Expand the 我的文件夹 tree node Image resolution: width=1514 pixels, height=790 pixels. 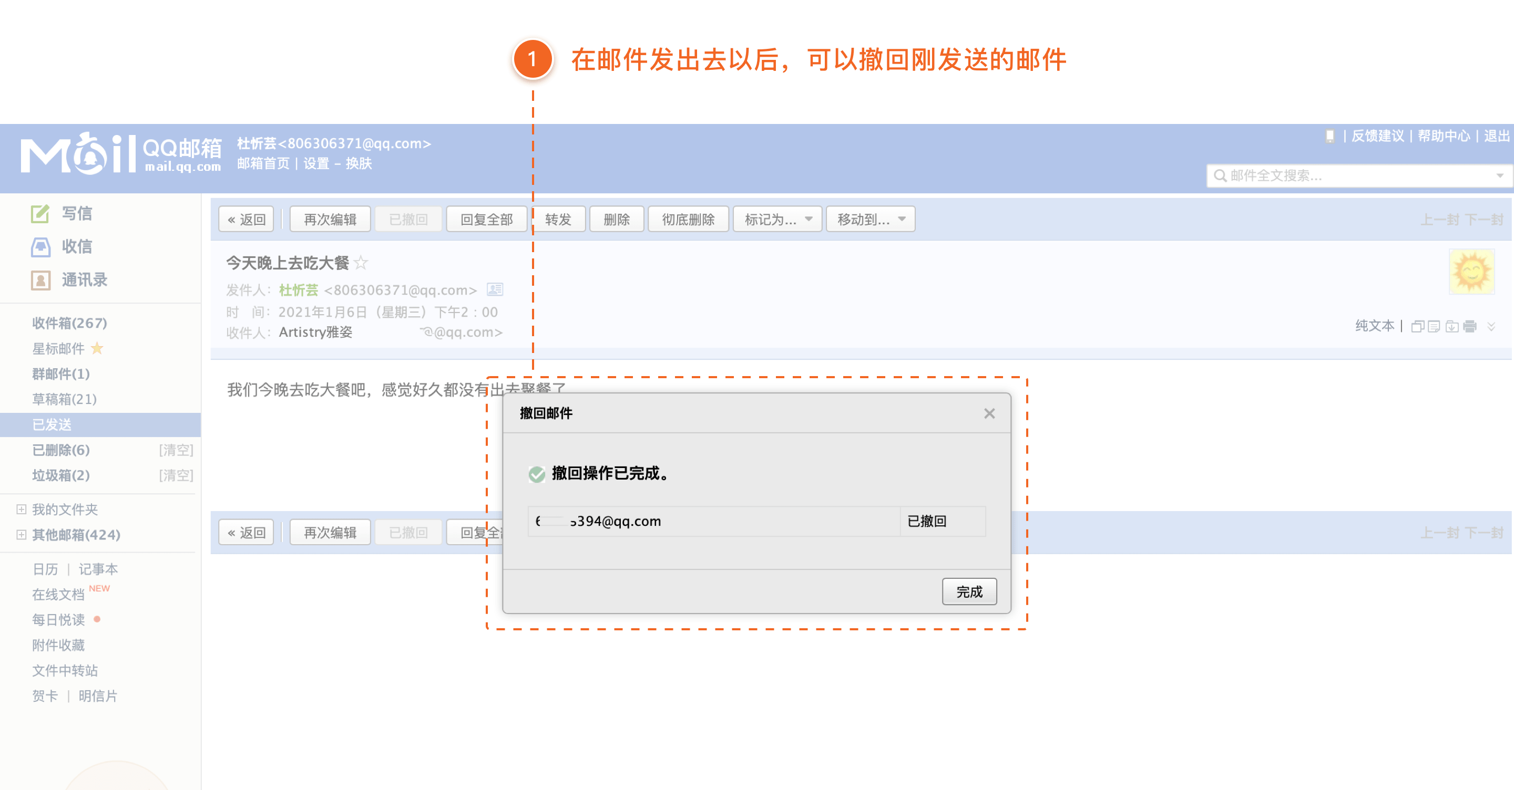pyautogui.click(x=21, y=509)
